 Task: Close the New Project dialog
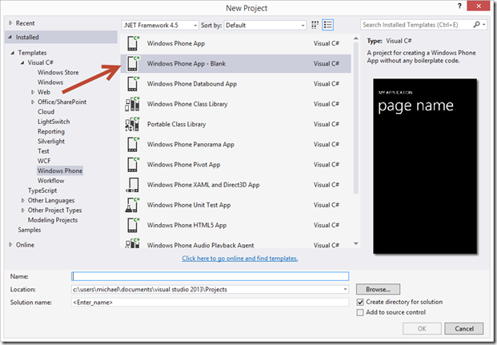[479, 6]
